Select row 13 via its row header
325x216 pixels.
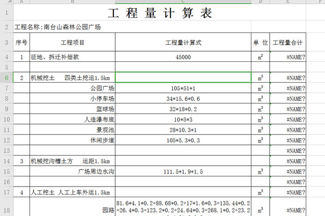coord(7,150)
